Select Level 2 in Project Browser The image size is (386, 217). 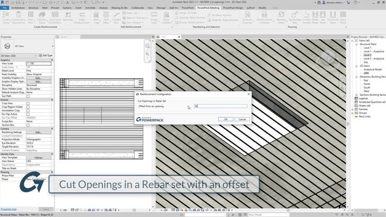click(x=367, y=55)
